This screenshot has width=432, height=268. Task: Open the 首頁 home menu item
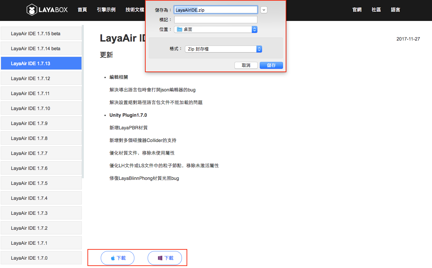(x=82, y=10)
